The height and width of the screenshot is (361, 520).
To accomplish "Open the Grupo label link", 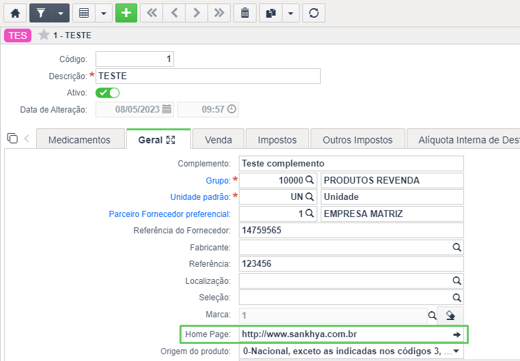I will (x=218, y=181).
